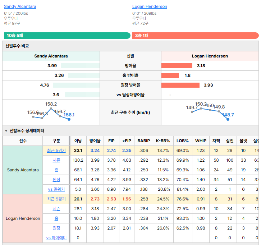
Task: Open Alcantara's 최근 5경기 link
Action: click(56, 151)
